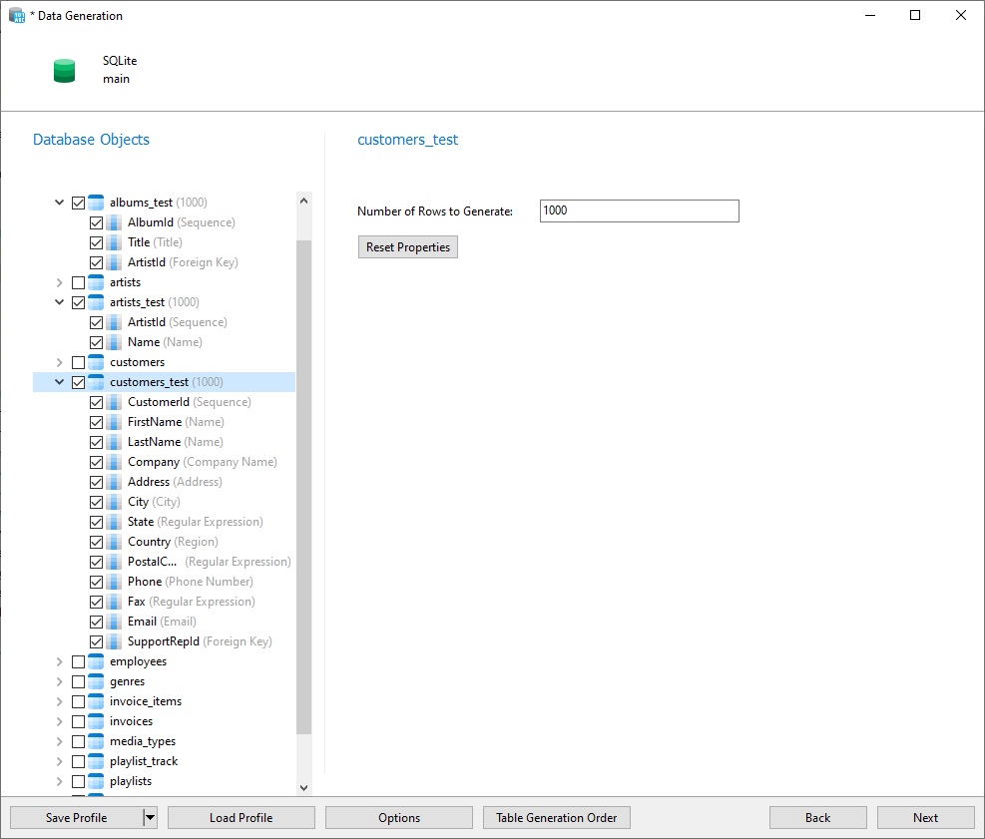Click the media_types table icon
This screenshot has width=985, height=839.
pyautogui.click(x=96, y=741)
